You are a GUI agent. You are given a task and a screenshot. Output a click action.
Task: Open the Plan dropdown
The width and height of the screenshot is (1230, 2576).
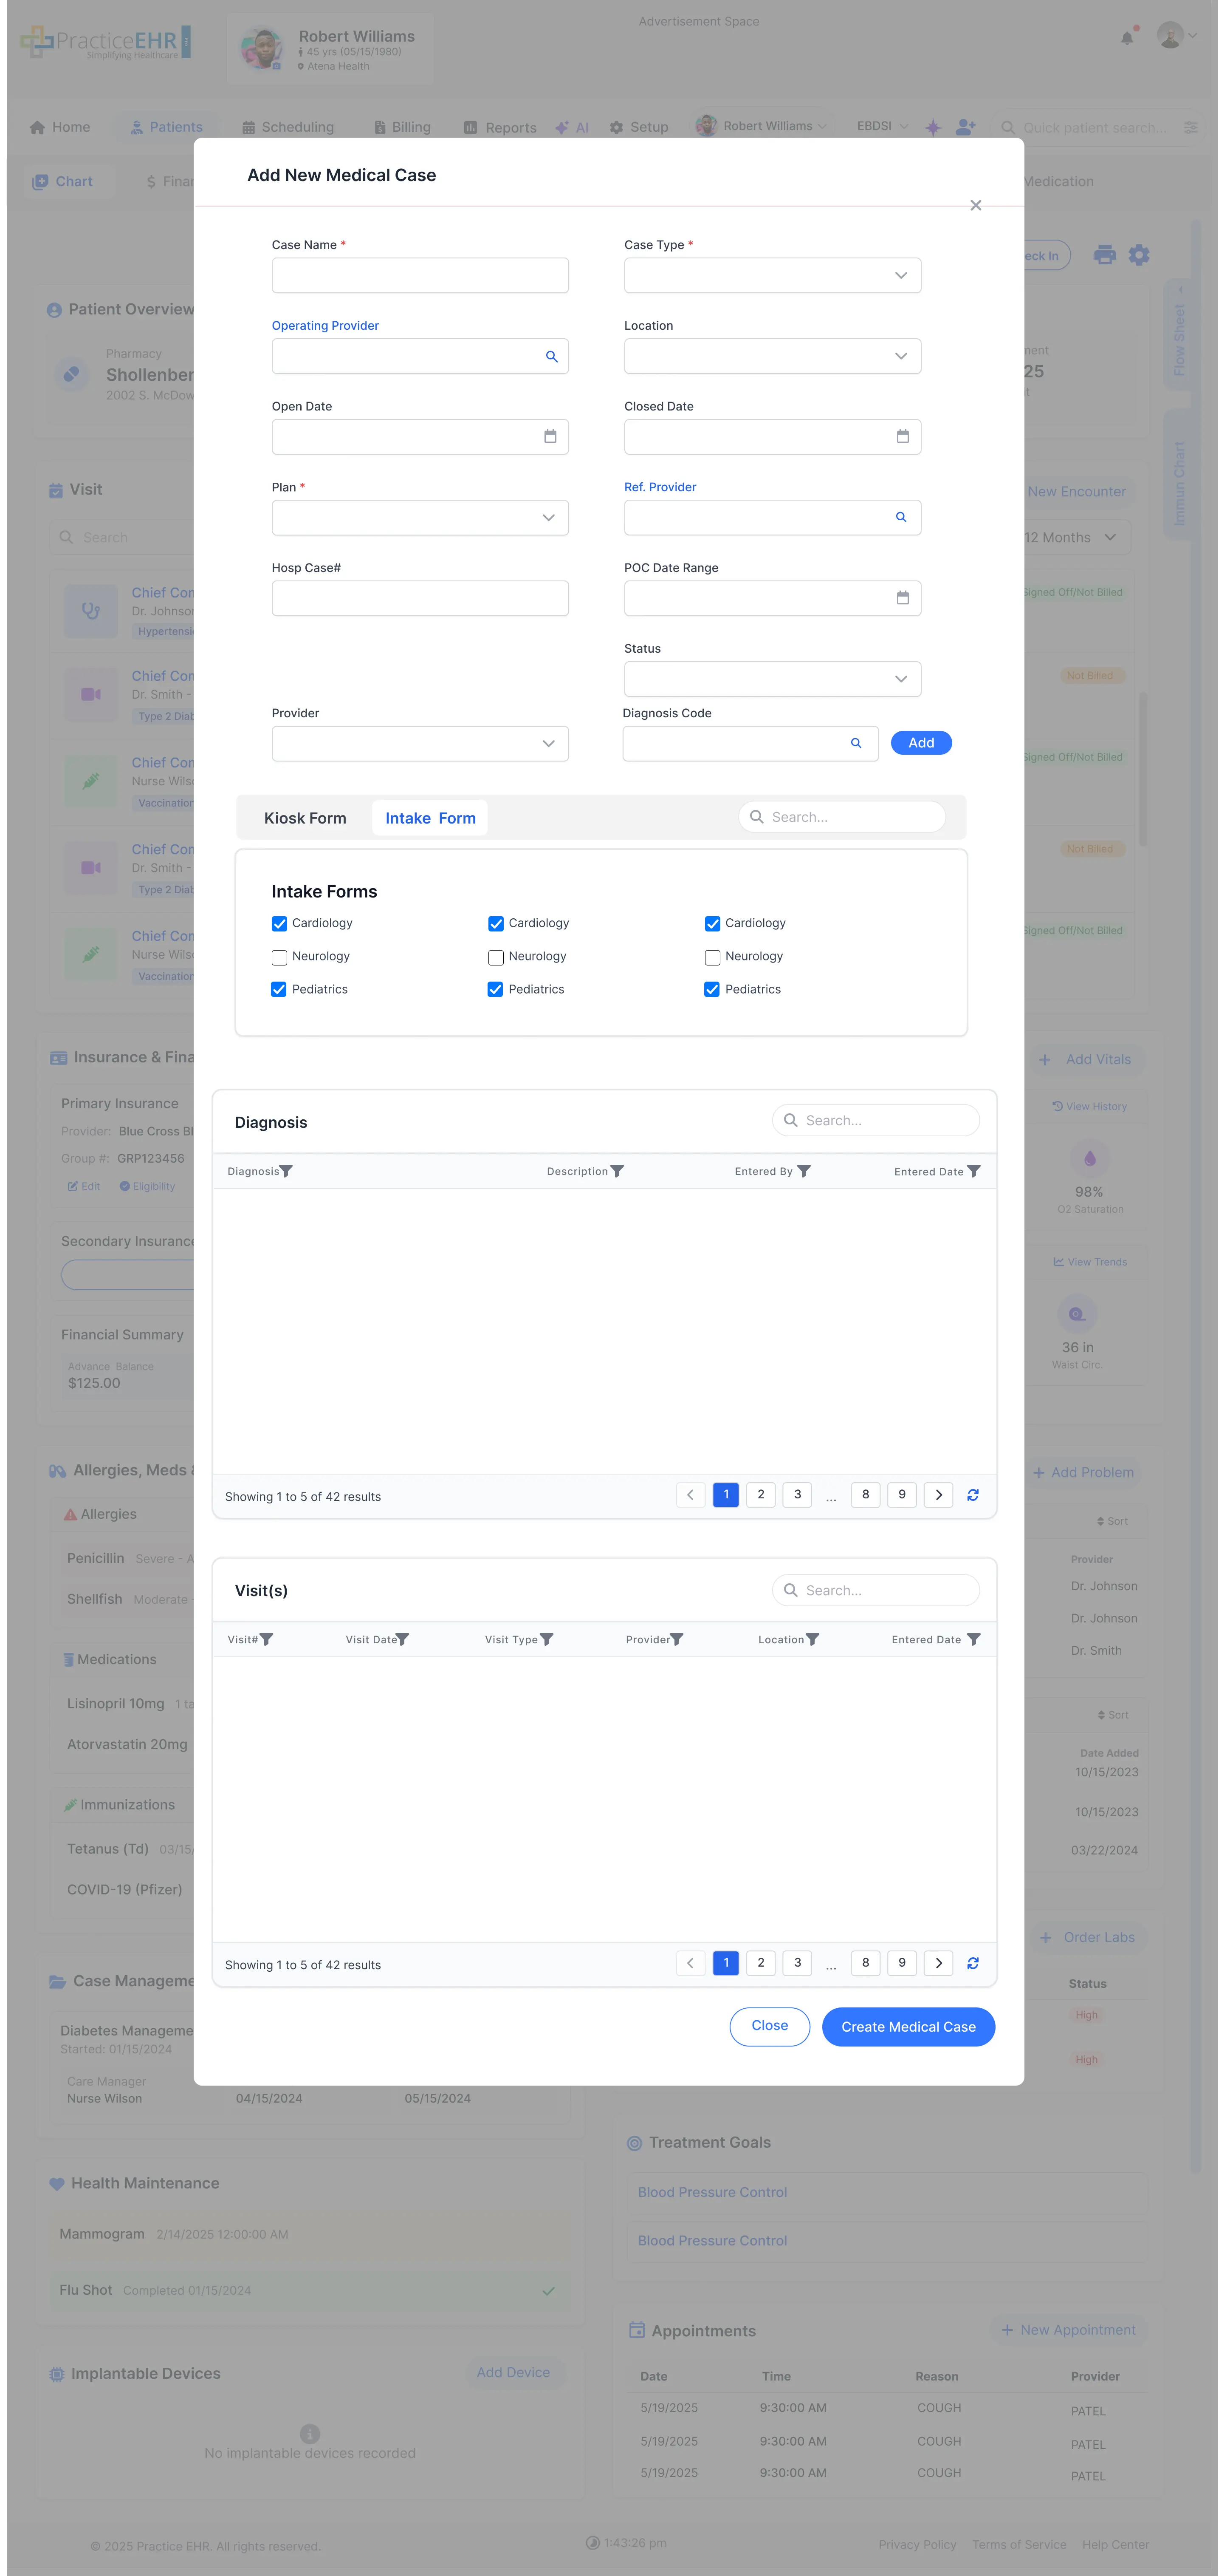click(x=547, y=517)
